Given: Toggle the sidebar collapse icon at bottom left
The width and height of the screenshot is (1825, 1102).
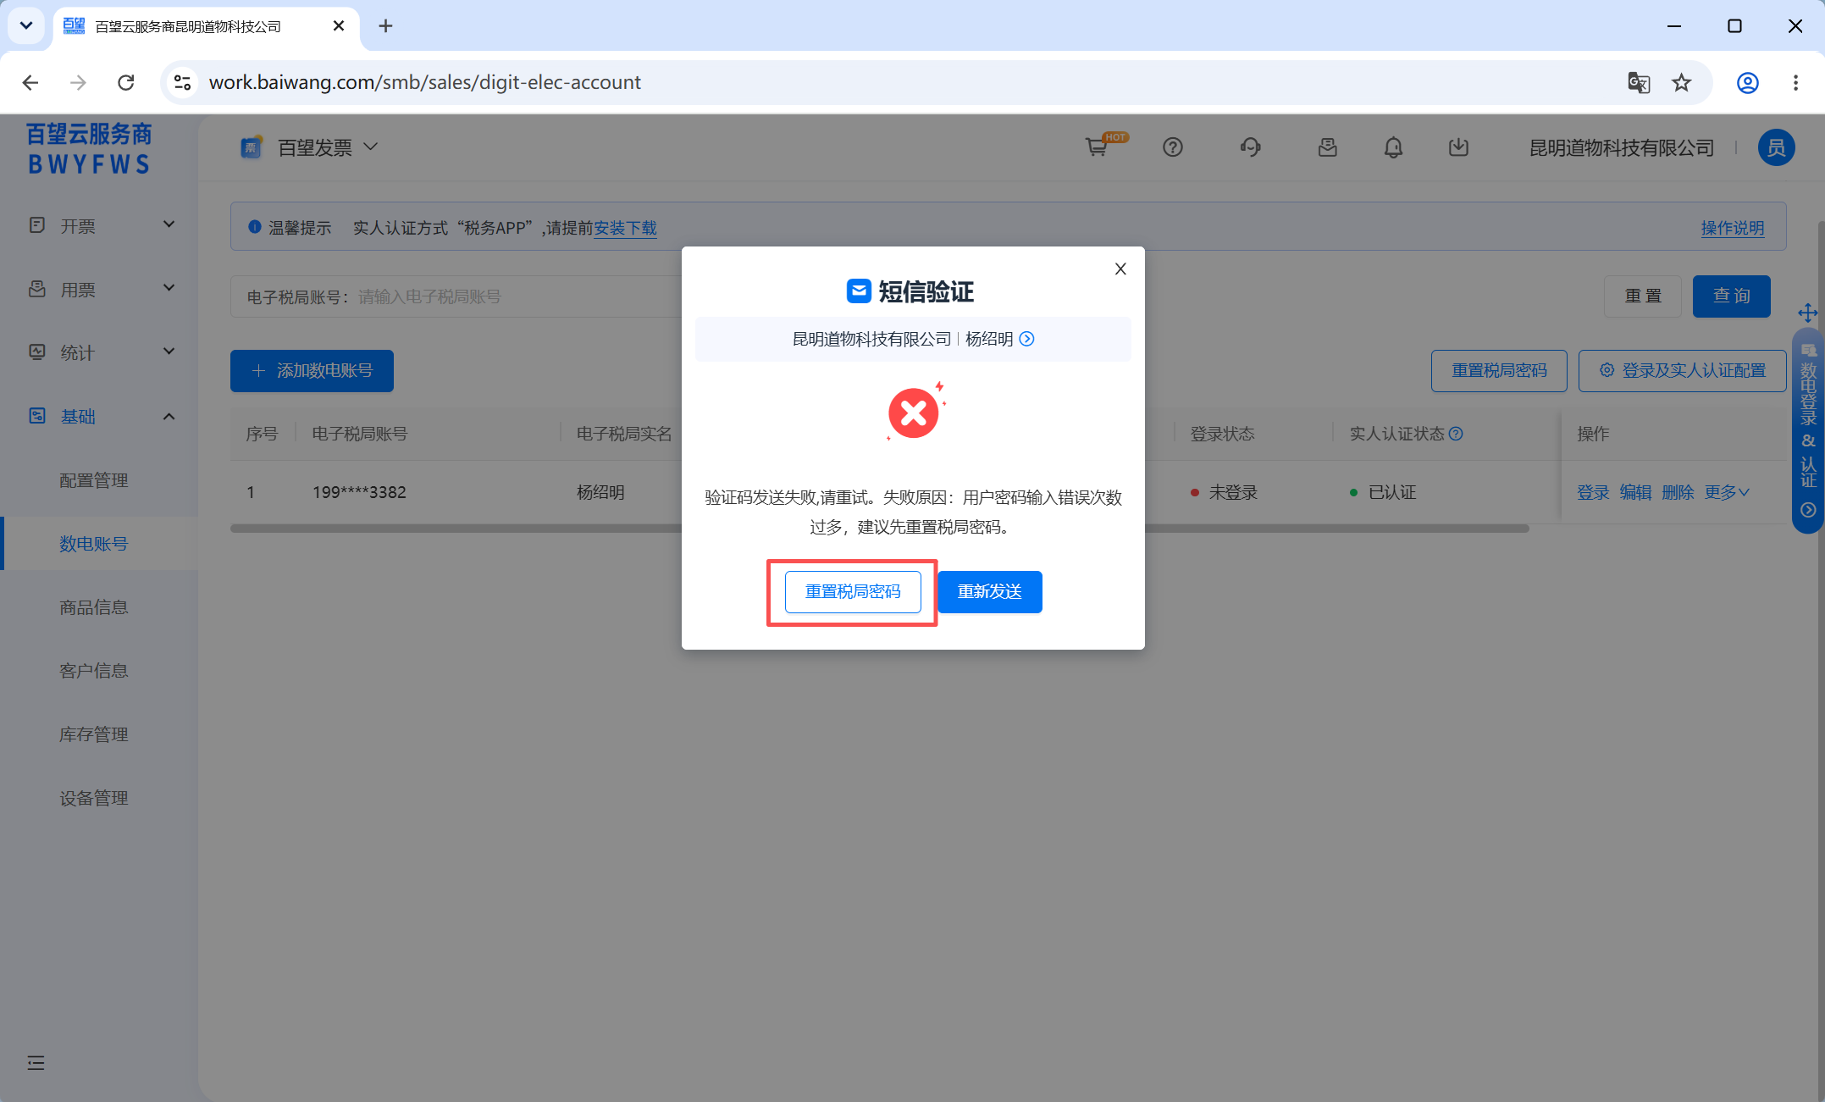Looking at the screenshot, I should click(36, 1063).
